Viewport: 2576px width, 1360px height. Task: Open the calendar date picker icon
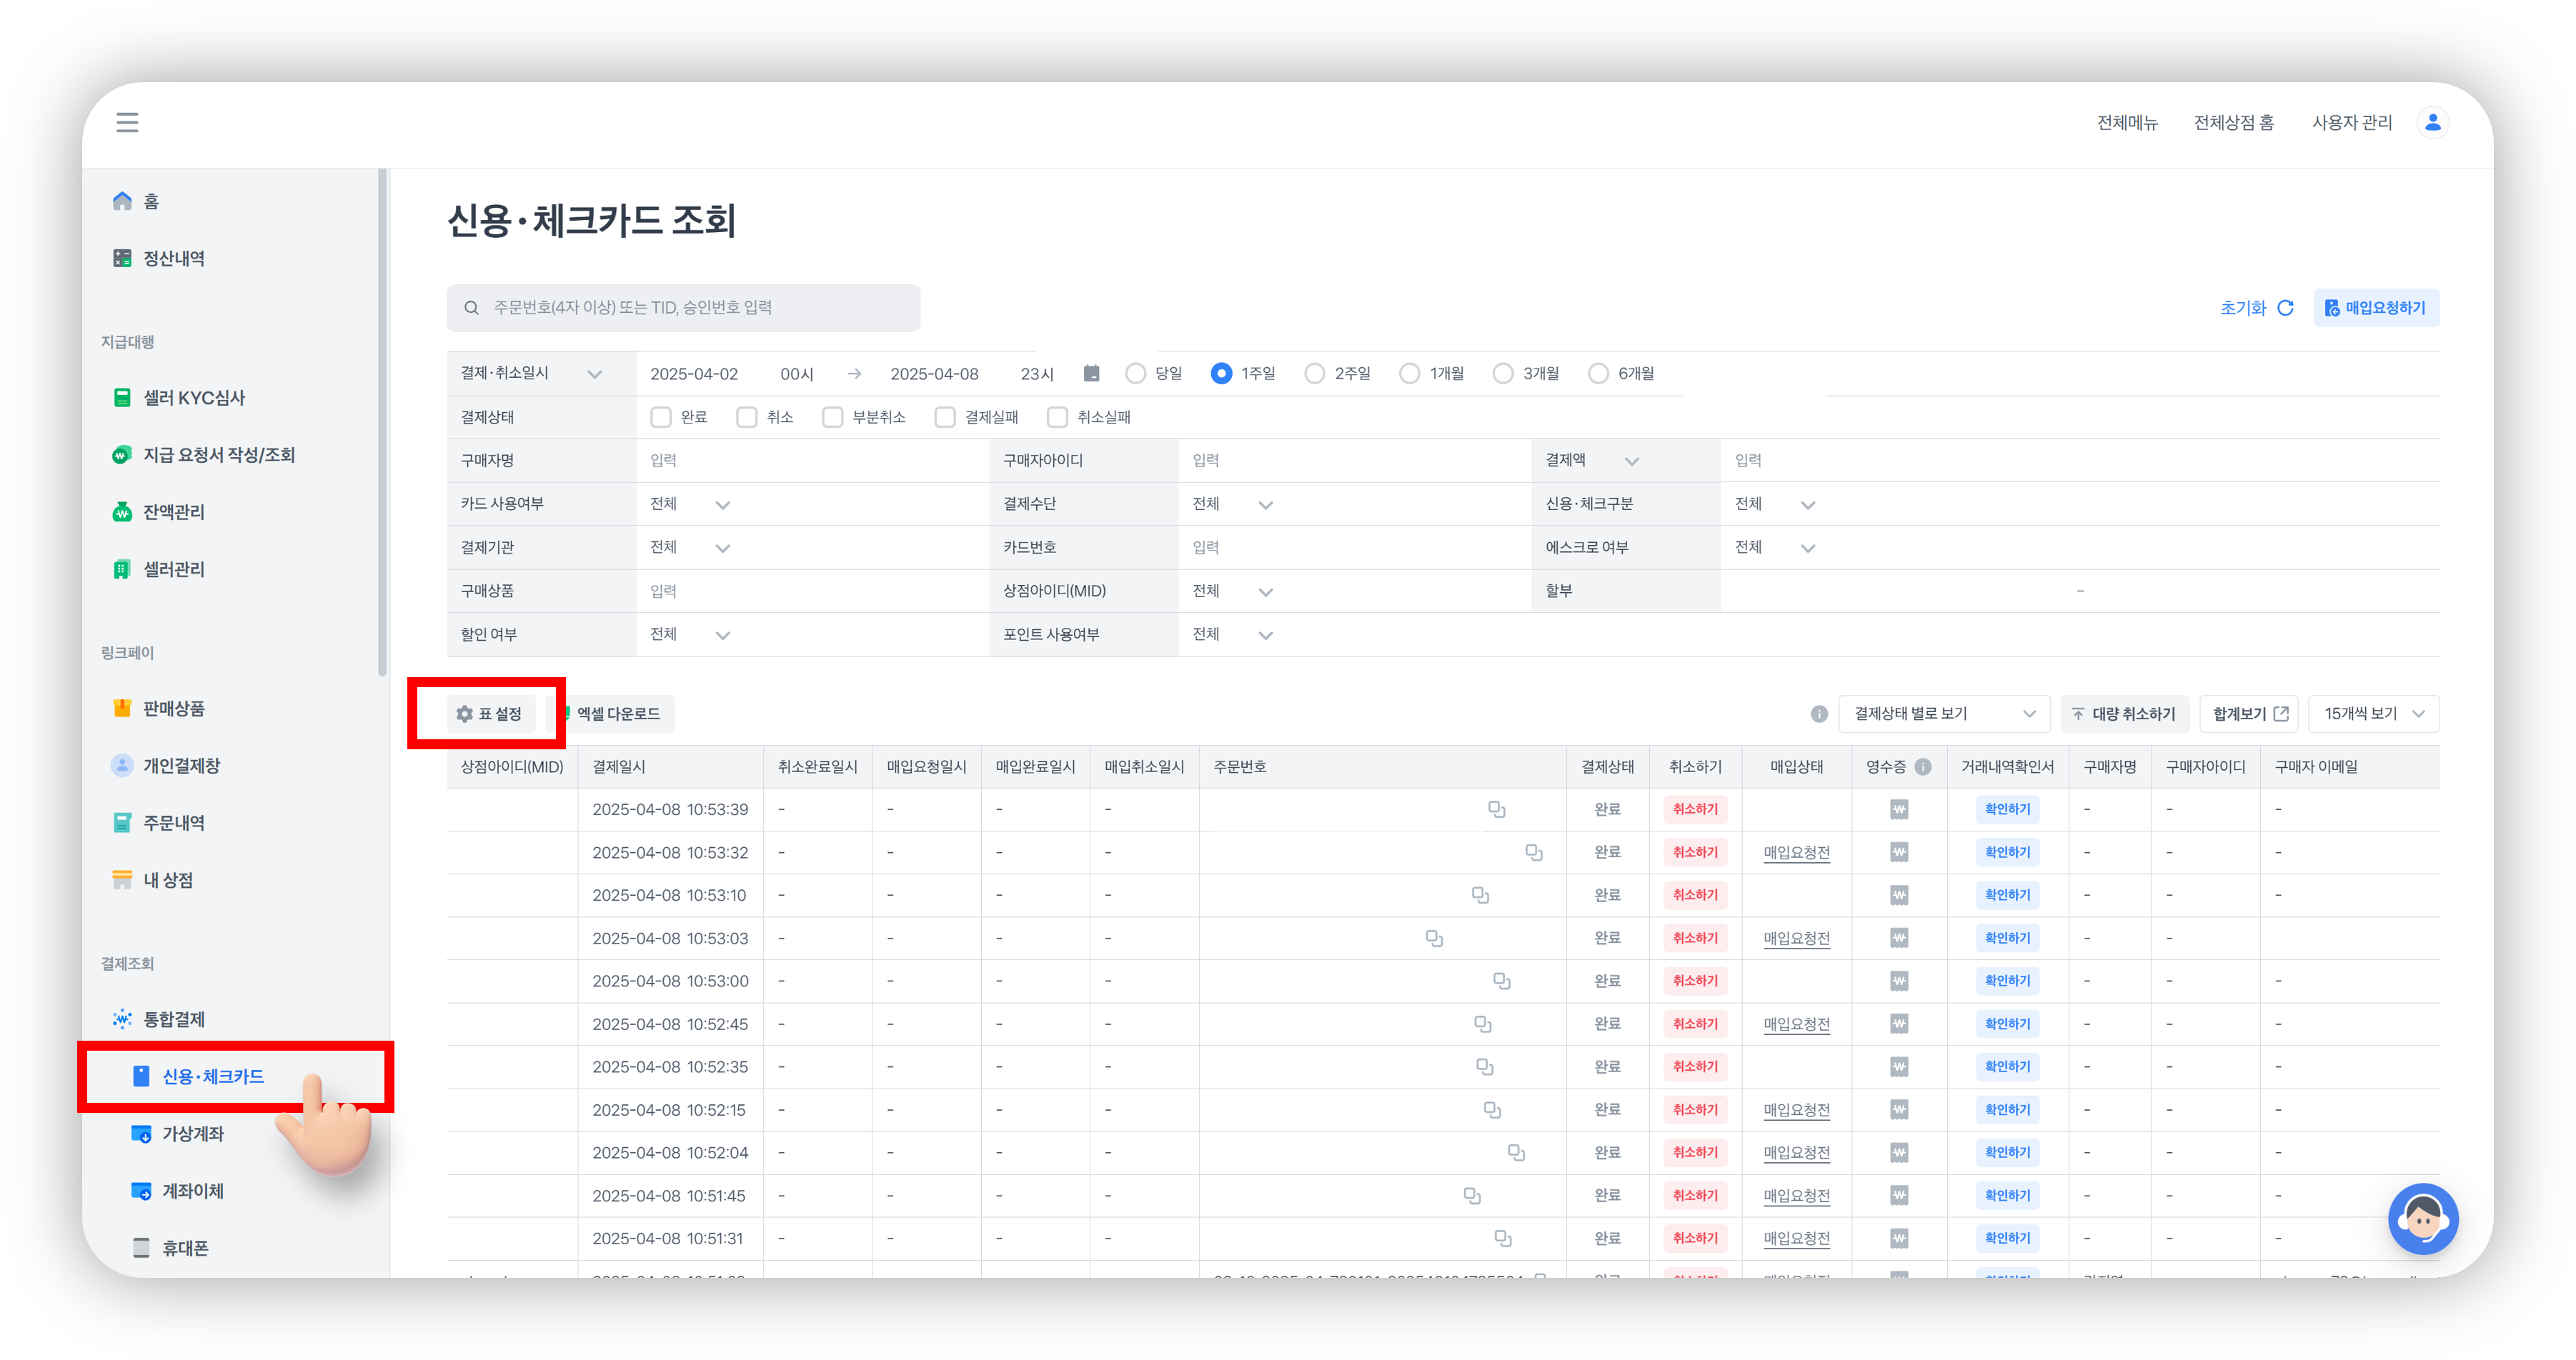click(x=1091, y=374)
